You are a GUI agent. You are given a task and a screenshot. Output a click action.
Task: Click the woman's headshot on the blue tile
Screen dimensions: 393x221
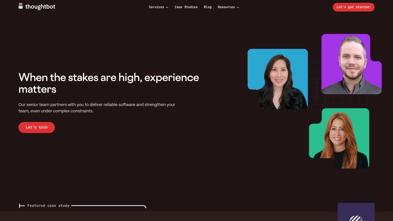pyautogui.click(x=278, y=79)
